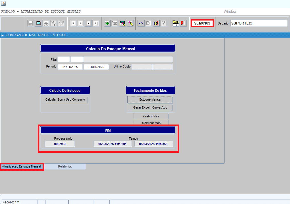Click the Periodo start date 01/01/2025
This screenshot has width=290, height=204.
pos(70,67)
